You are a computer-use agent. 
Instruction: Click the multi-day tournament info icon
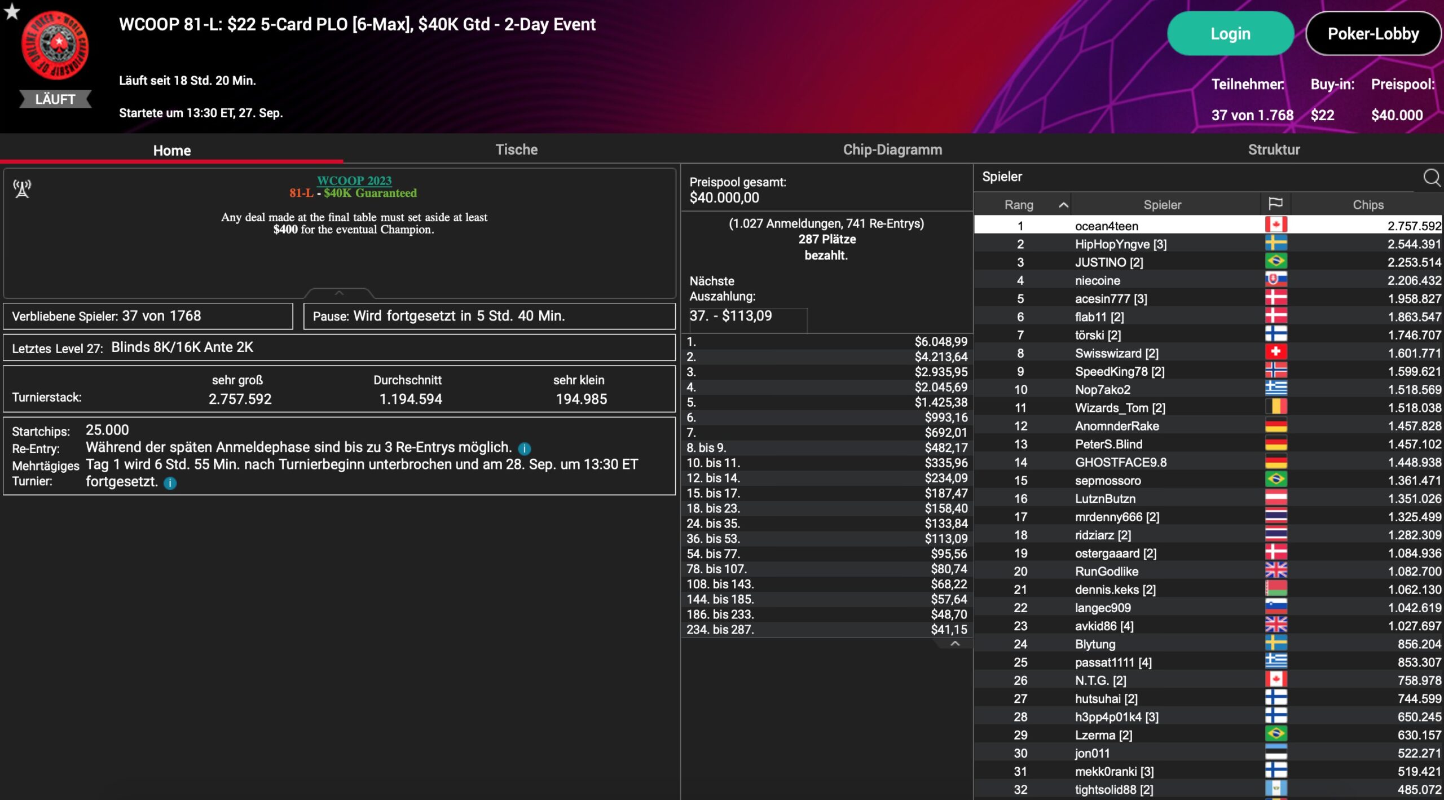(170, 483)
